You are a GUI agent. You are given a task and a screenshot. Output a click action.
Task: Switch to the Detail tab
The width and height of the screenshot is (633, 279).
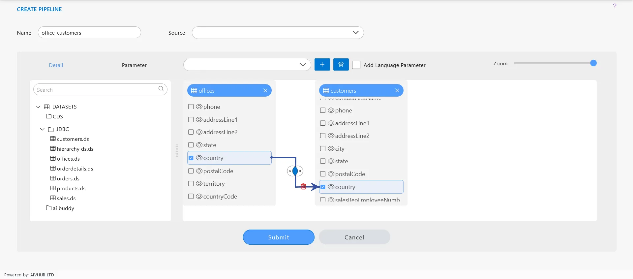(56, 65)
